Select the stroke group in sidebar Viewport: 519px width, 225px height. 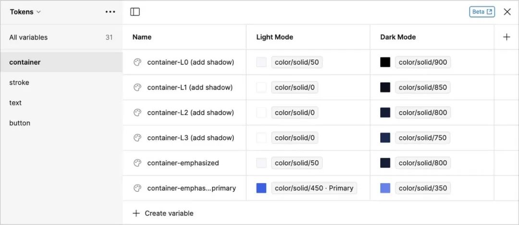pyautogui.click(x=19, y=83)
